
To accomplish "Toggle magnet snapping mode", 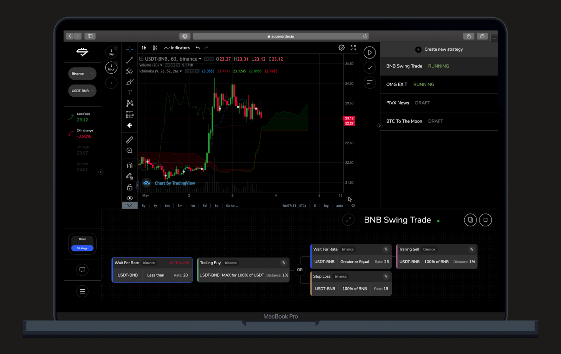I will 129,165.
